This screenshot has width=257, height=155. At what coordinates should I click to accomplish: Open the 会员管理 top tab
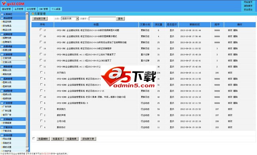19,9
